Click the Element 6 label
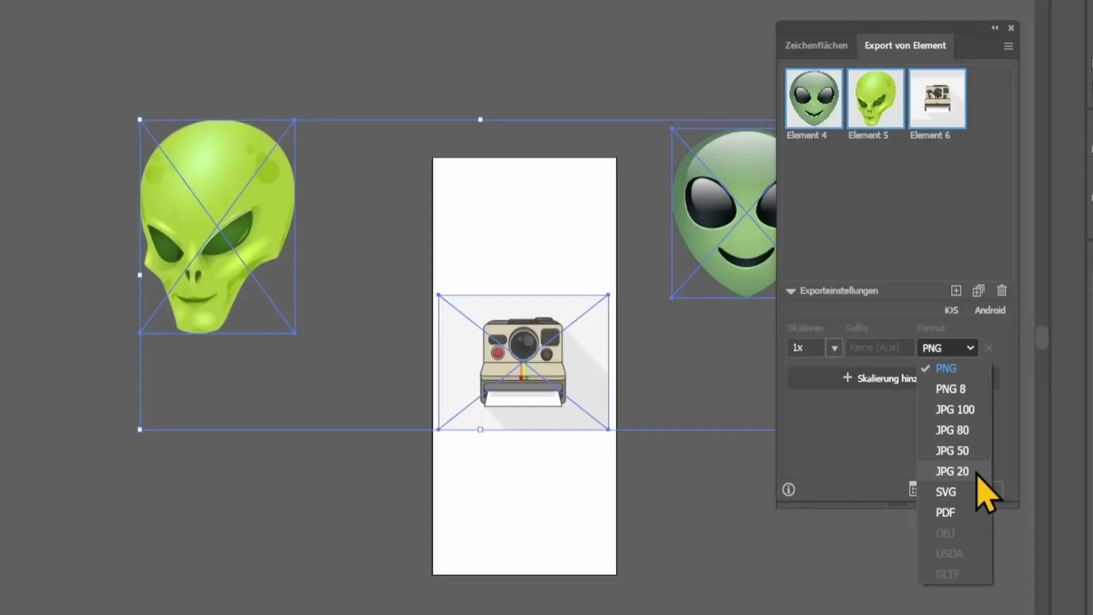Screen dimensions: 1093x615 [930, 135]
